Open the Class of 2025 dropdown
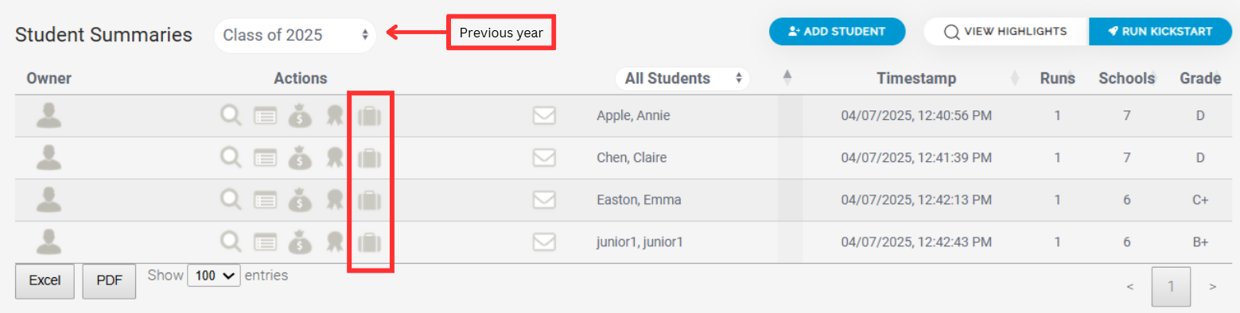The width and height of the screenshot is (1240, 313). [x=295, y=35]
